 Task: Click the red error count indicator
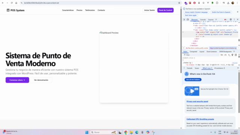[226, 19]
